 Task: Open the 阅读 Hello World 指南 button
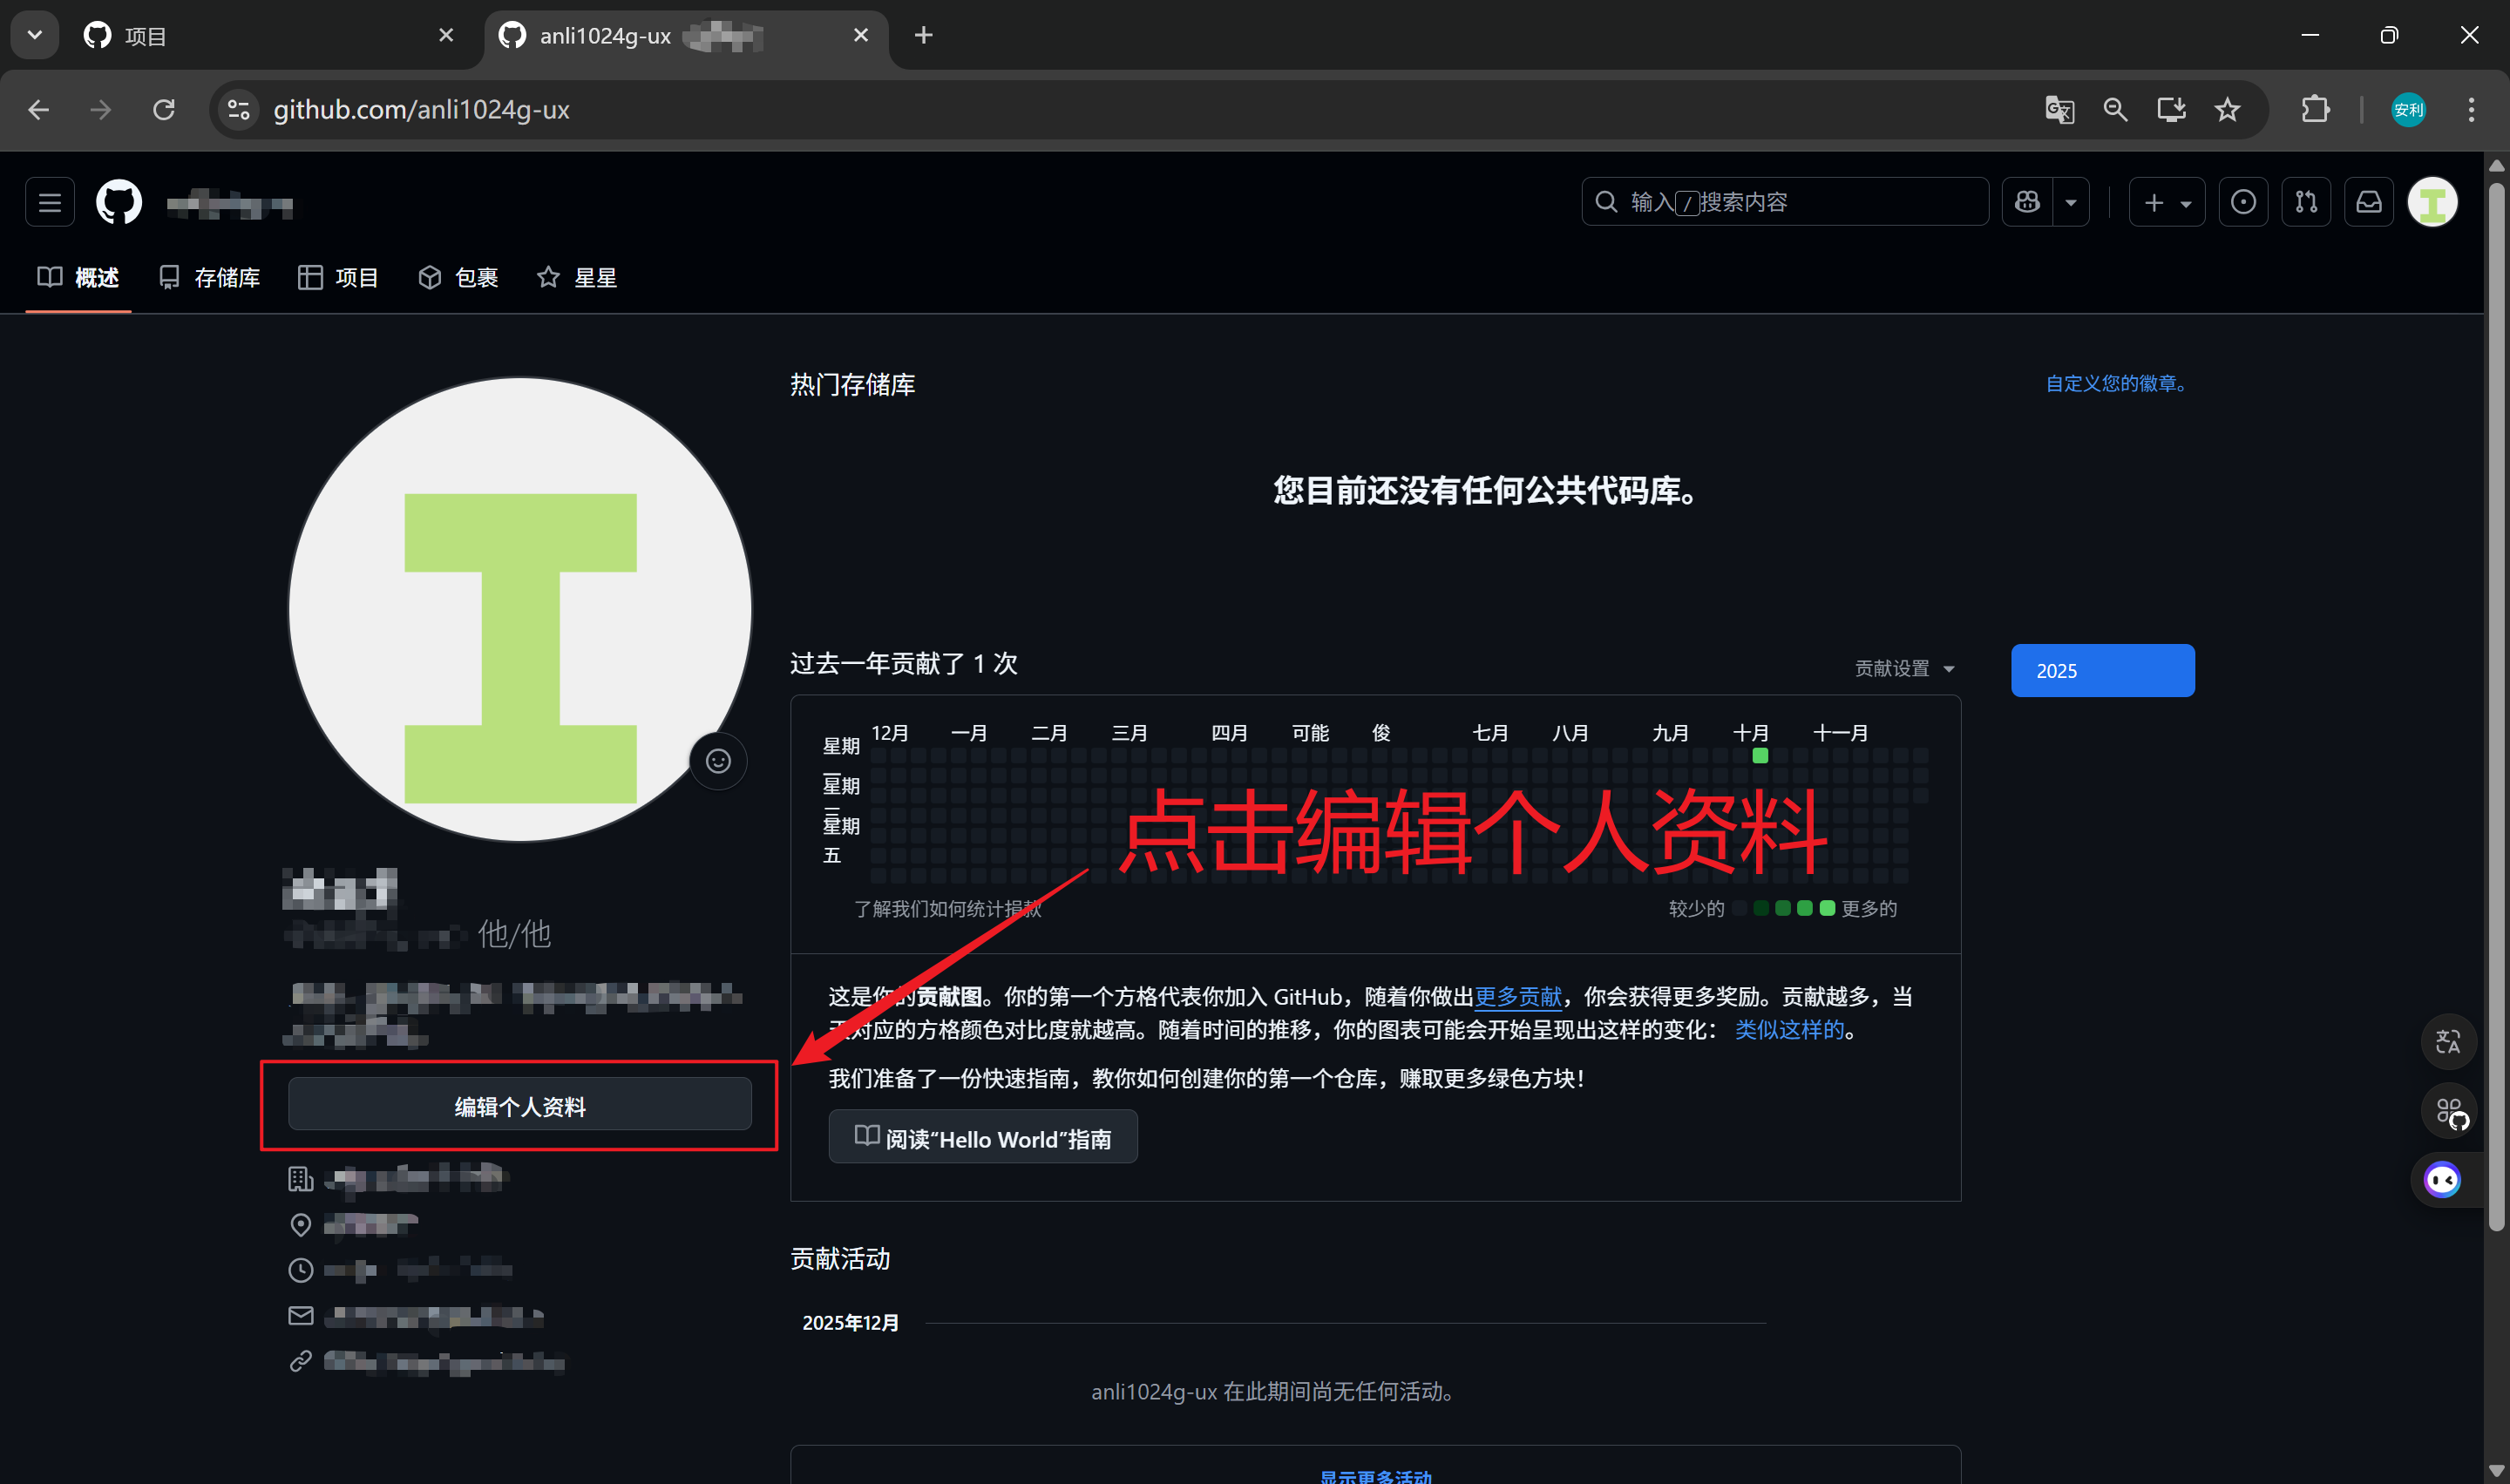coord(983,1138)
